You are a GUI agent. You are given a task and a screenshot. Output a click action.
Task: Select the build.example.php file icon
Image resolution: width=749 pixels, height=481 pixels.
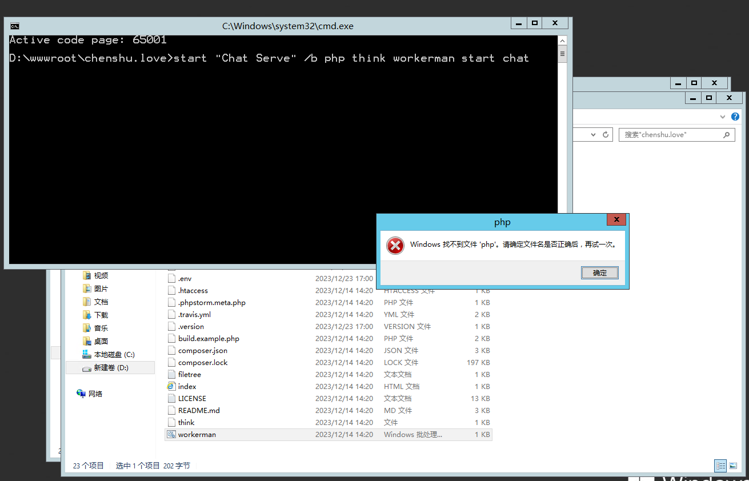pos(171,339)
